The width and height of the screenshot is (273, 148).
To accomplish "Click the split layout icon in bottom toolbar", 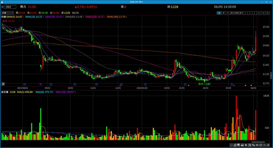I will pyautogui.click(x=250, y=145).
